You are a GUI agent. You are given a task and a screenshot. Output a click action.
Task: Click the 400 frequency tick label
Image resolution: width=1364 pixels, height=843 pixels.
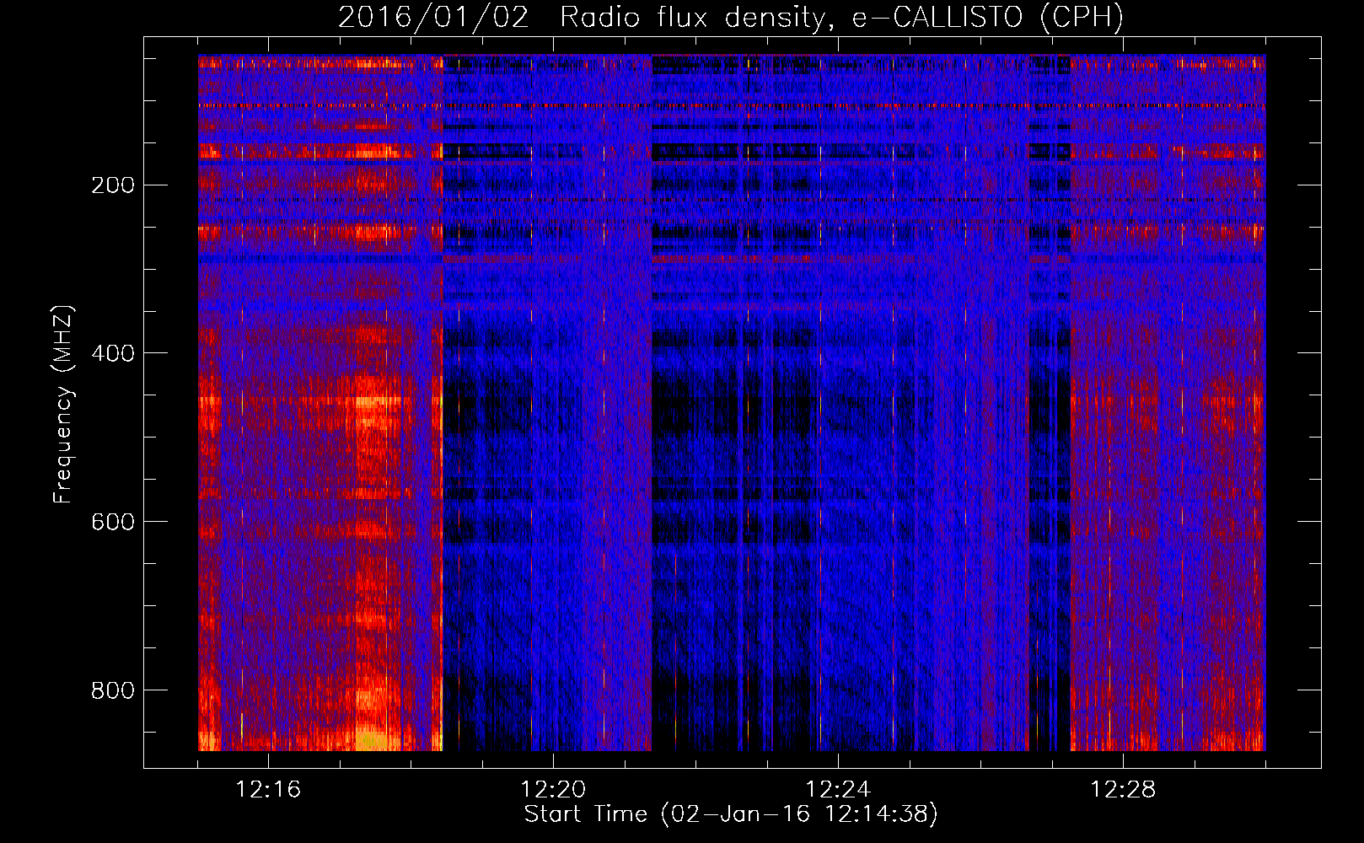coord(113,354)
